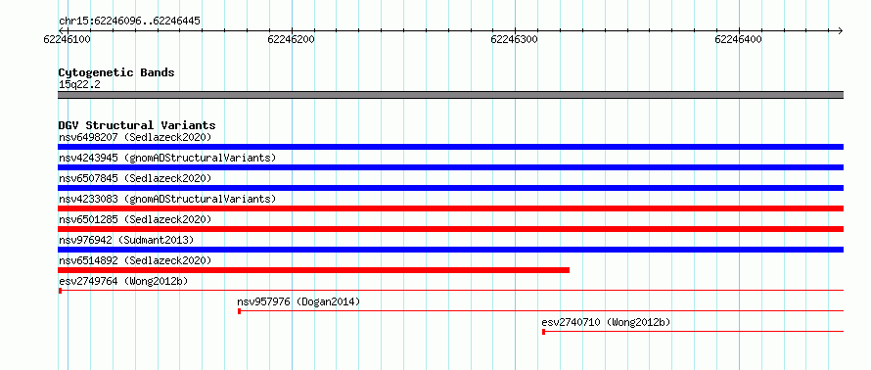Click ruler position 62246100
This screenshot has height=370, width=871.
pyautogui.click(x=67, y=39)
